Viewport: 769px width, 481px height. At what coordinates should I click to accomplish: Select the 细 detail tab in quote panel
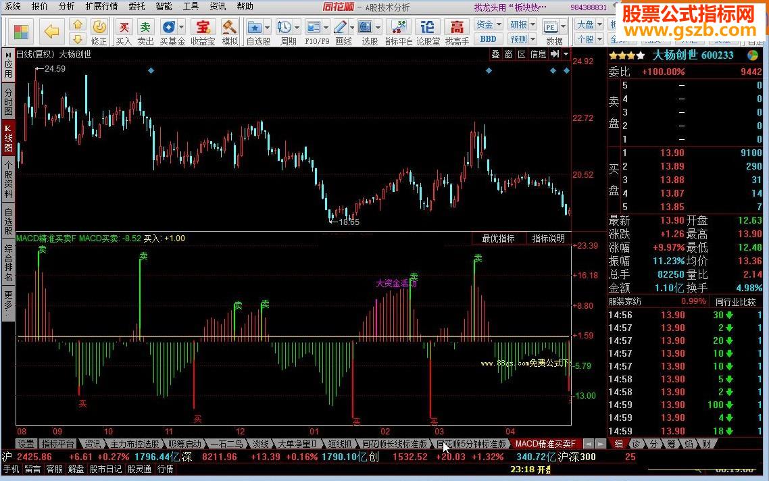pos(619,444)
